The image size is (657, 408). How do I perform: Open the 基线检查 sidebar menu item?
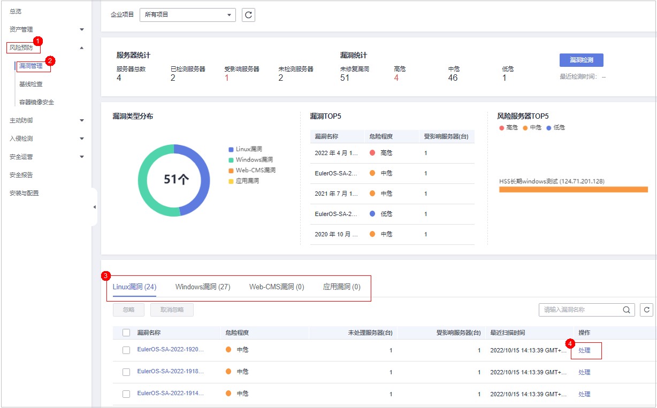(x=31, y=84)
